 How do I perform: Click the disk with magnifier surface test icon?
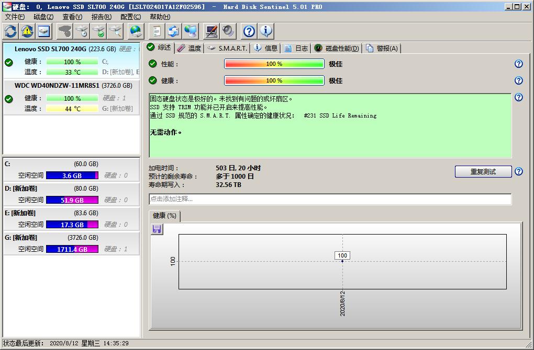coord(116,31)
